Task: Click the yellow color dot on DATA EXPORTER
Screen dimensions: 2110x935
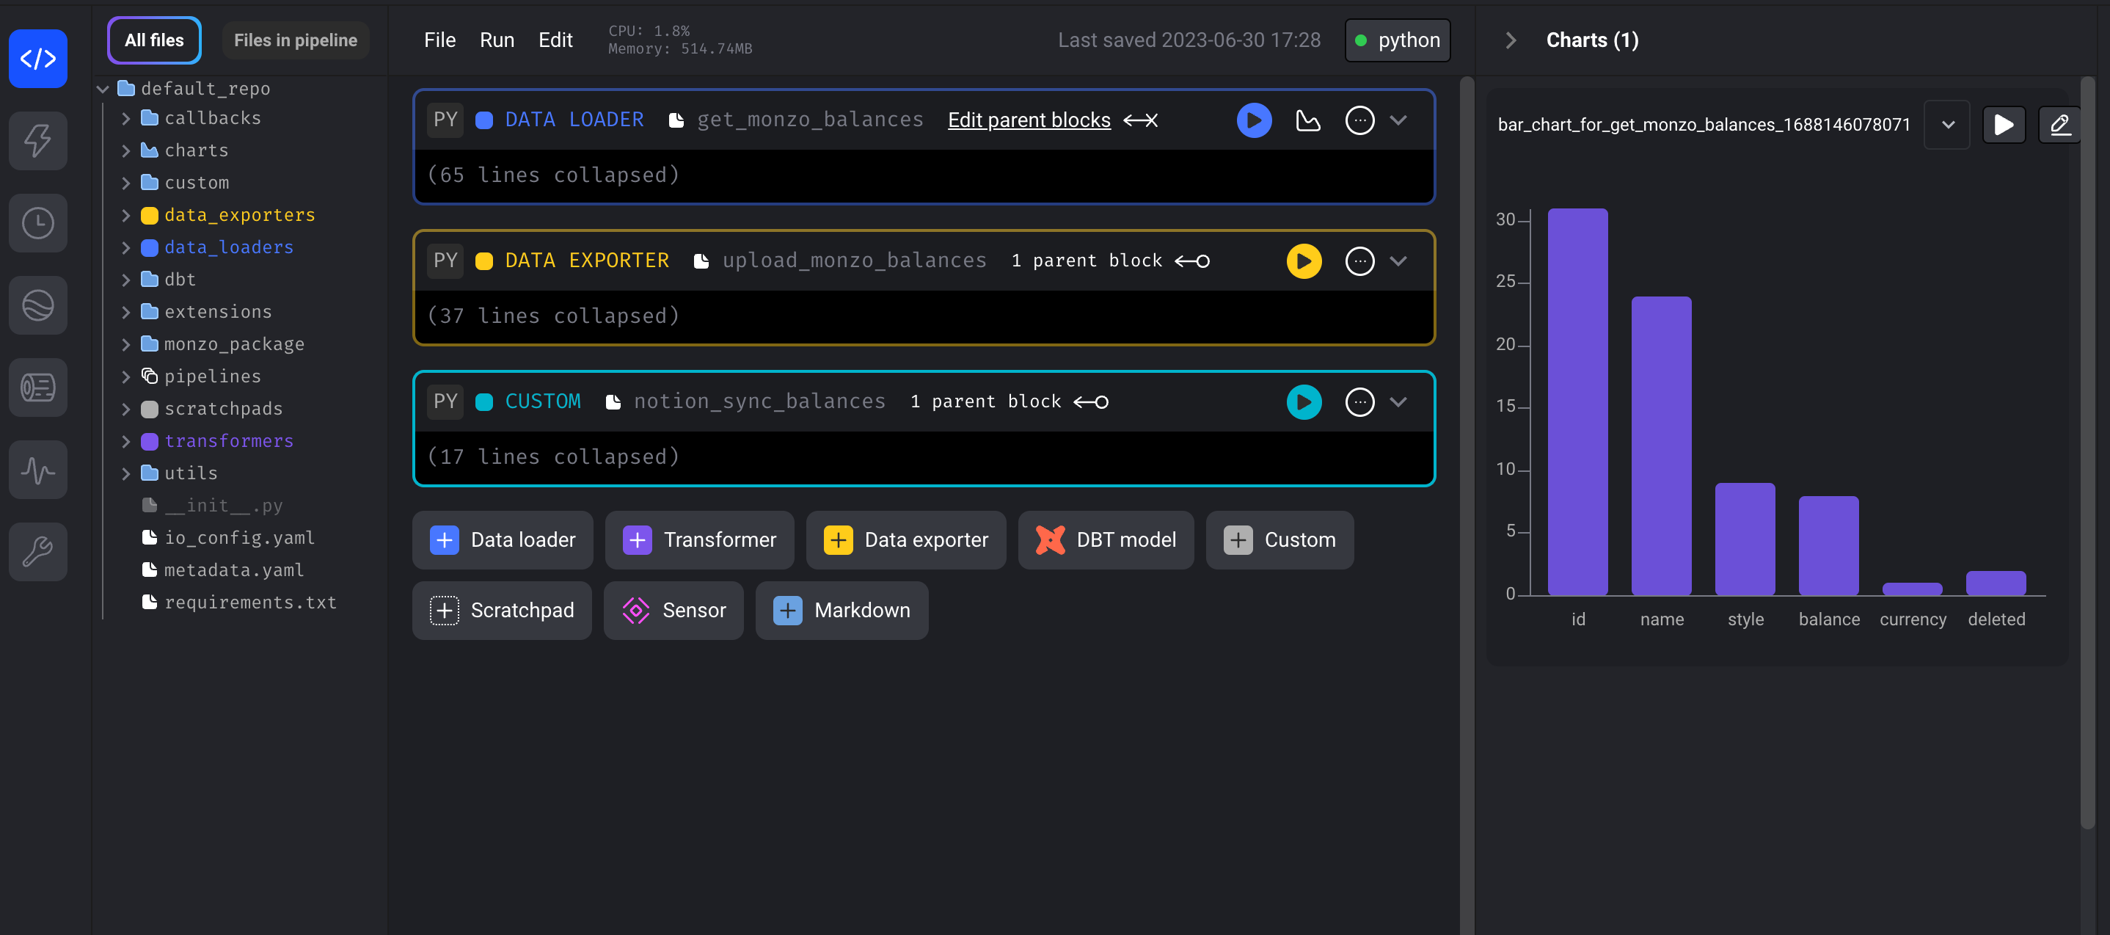Action: point(484,261)
